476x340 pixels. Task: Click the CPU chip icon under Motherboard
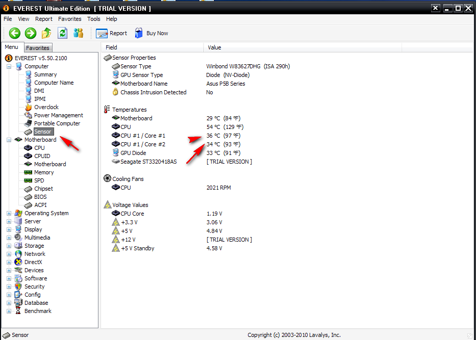[28, 148]
